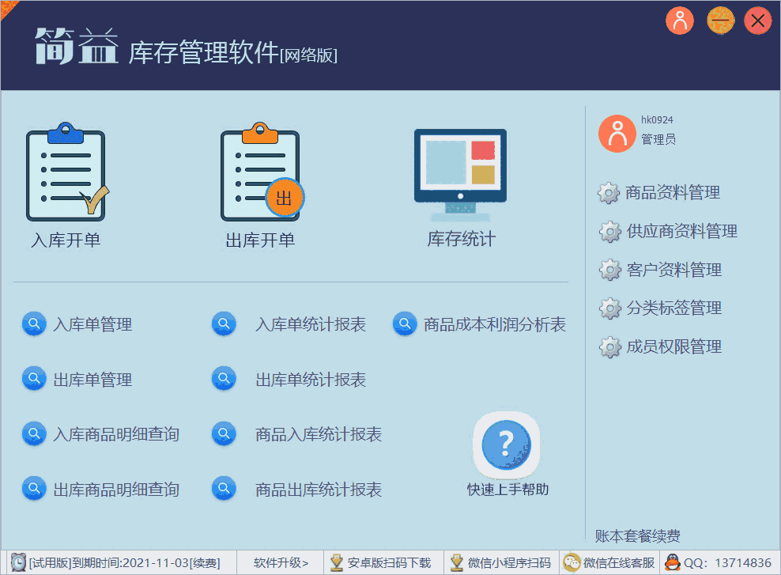
Task: Click the orange person icon at top right
Action: coord(679,21)
